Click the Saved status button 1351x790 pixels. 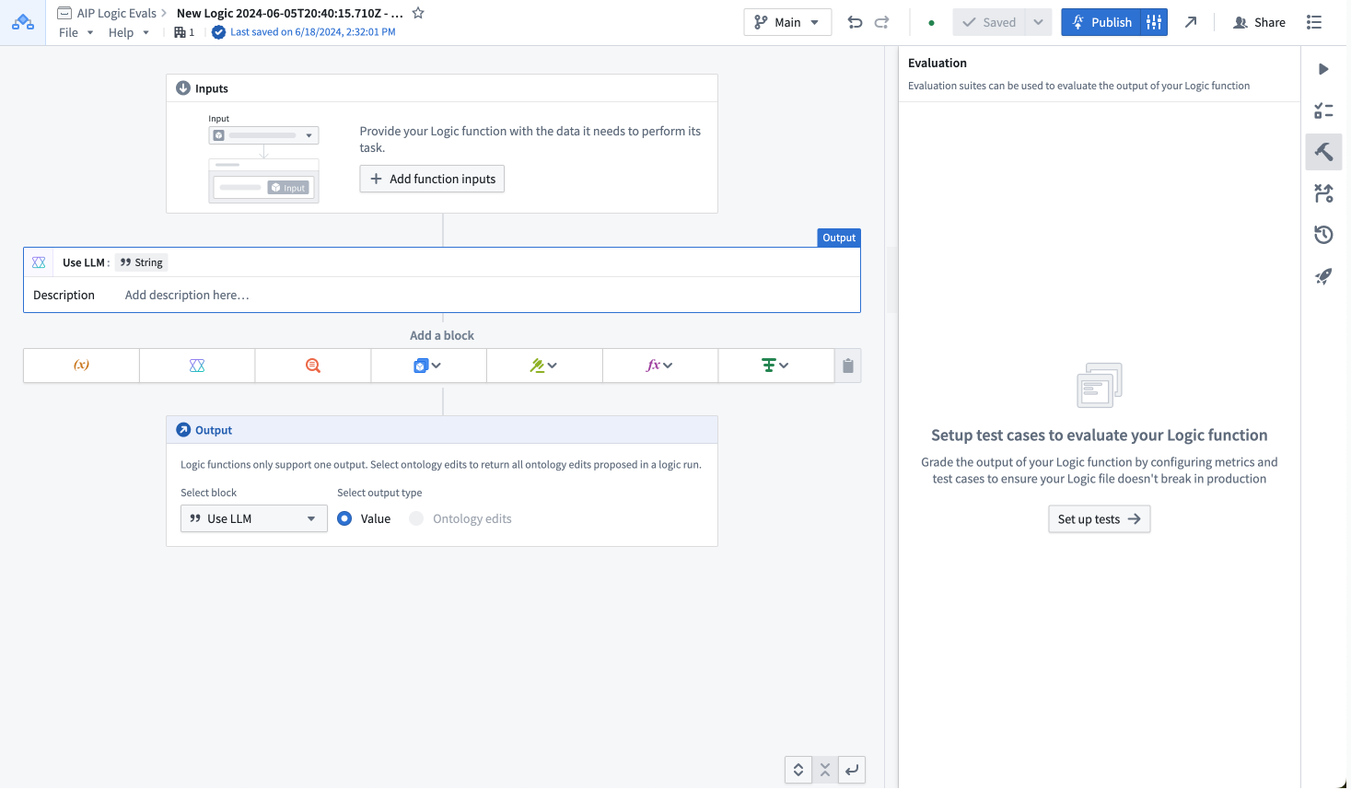989,22
